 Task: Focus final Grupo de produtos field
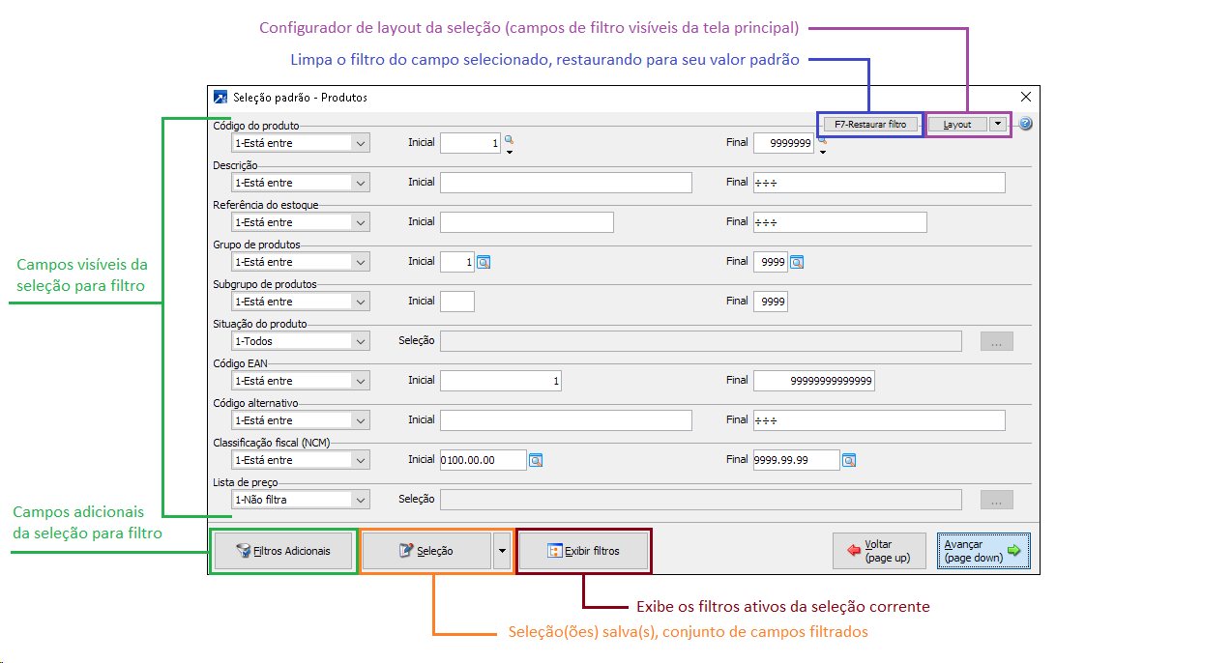click(771, 262)
